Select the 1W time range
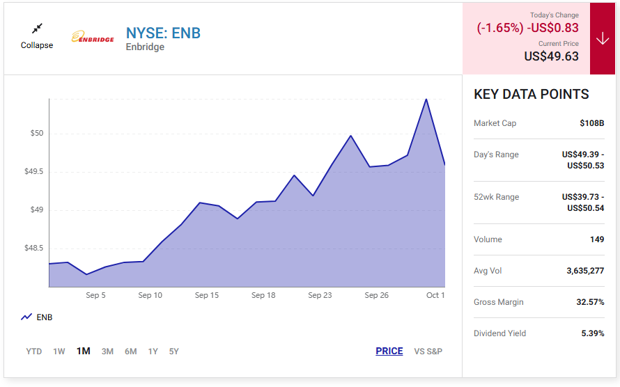 point(59,352)
